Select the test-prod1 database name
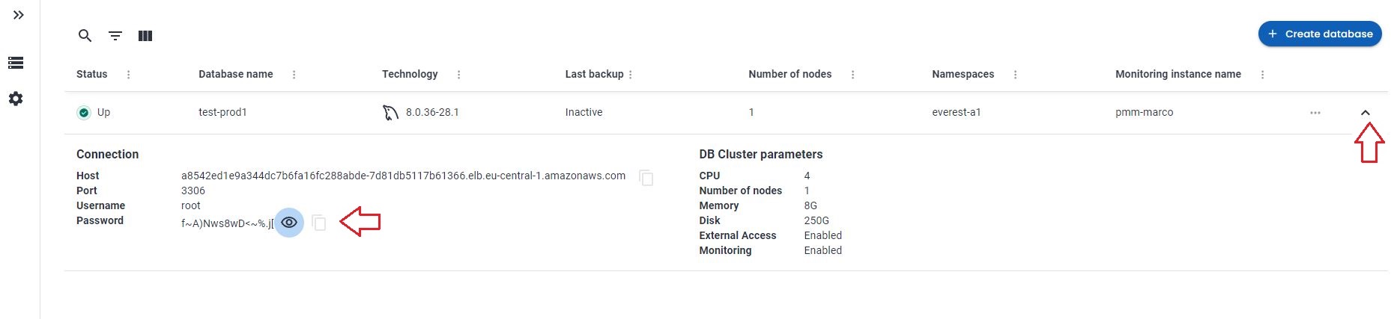The image size is (1397, 319). coord(222,113)
